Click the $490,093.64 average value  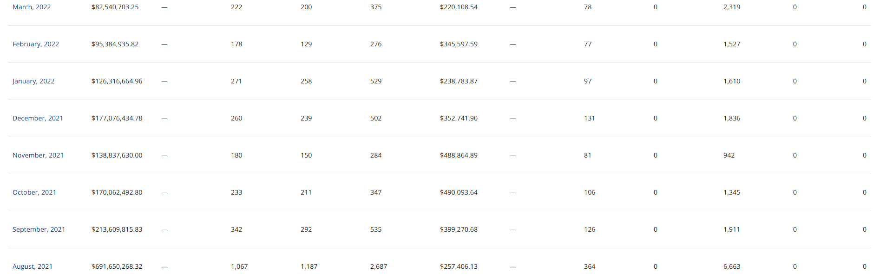point(459,192)
